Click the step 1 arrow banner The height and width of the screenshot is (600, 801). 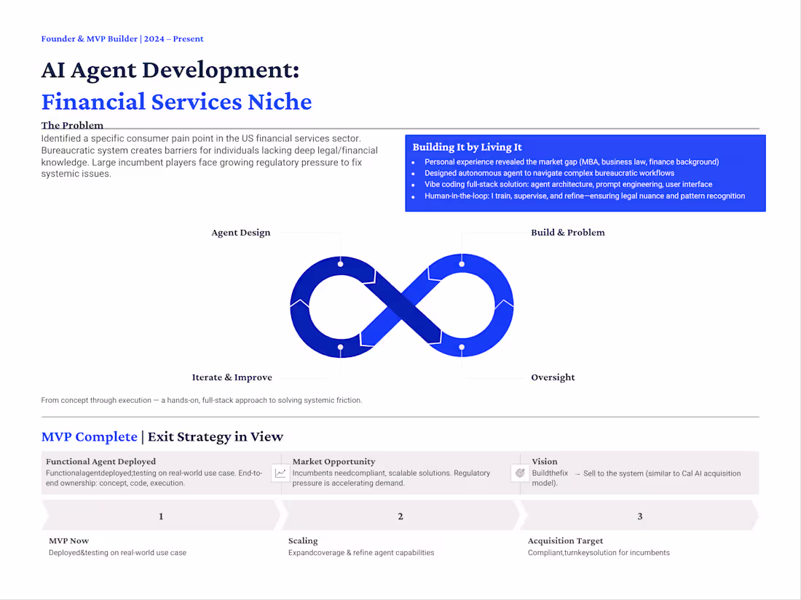[x=161, y=516]
